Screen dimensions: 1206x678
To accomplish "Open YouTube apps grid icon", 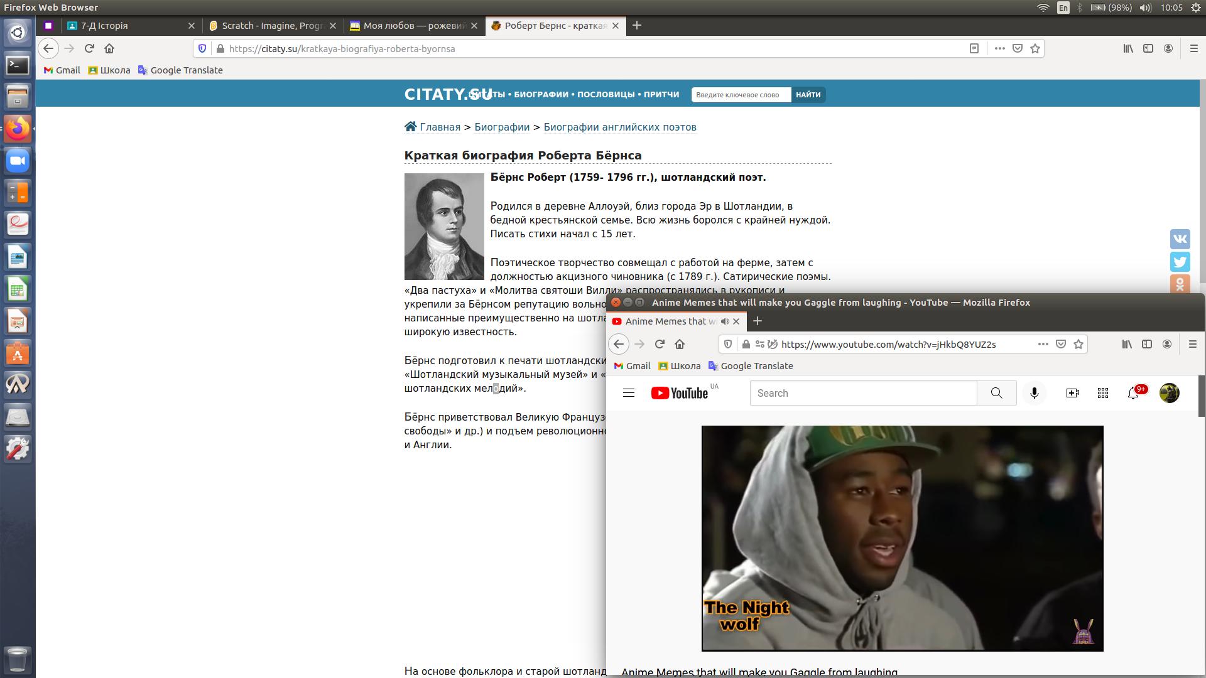I will [x=1103, y=393].
